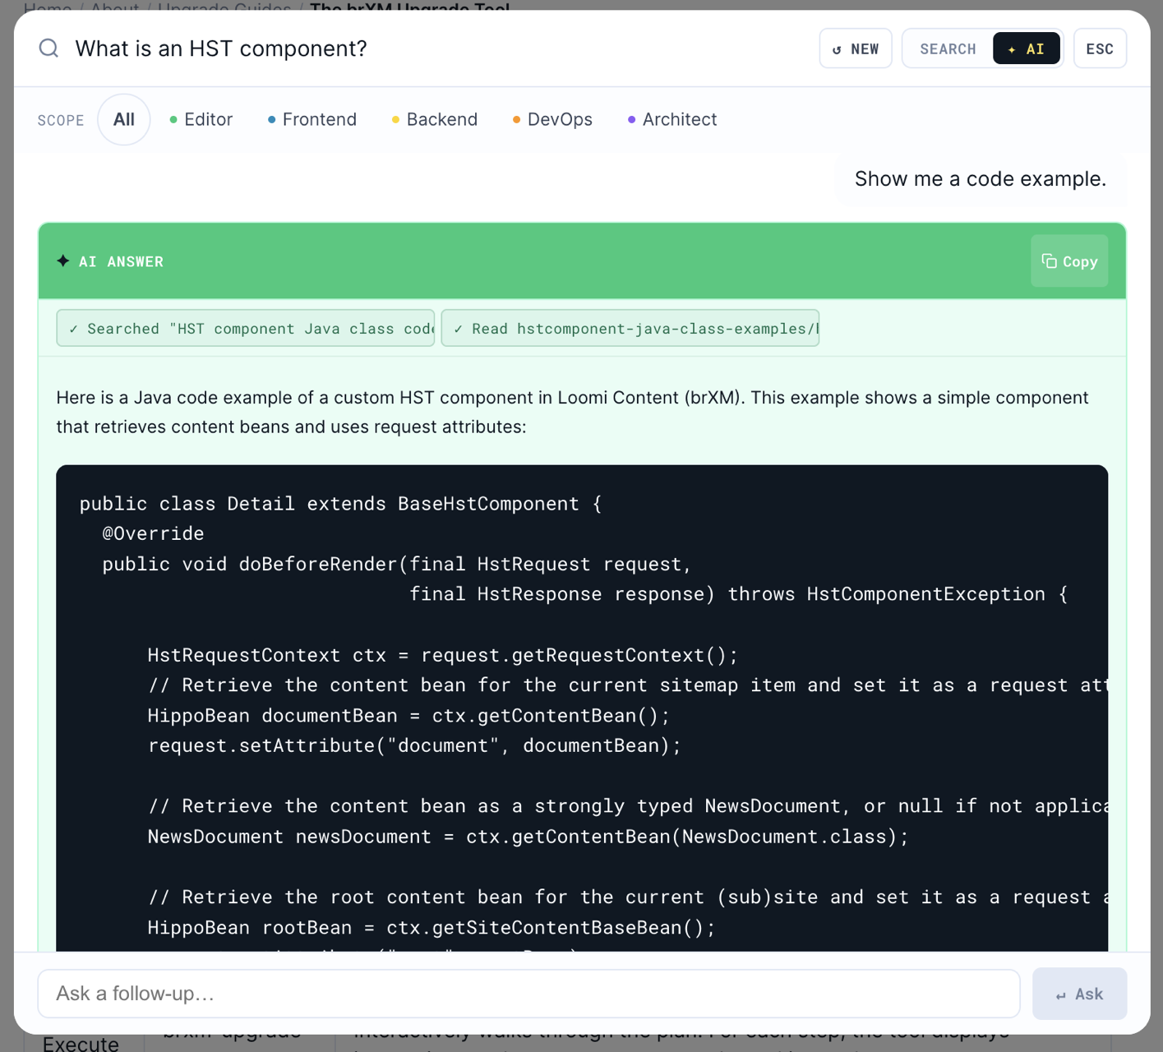
Task: Click the magnifier search icon
Action: click(48, 48)
